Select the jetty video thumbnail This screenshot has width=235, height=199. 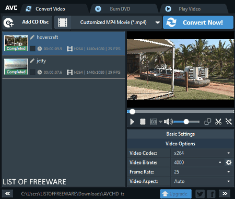[x=16, y=66]
